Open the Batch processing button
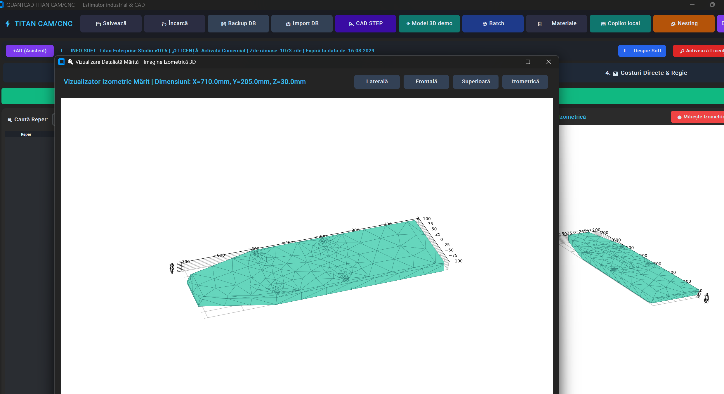724x394 pixels. tap(493, 23)
